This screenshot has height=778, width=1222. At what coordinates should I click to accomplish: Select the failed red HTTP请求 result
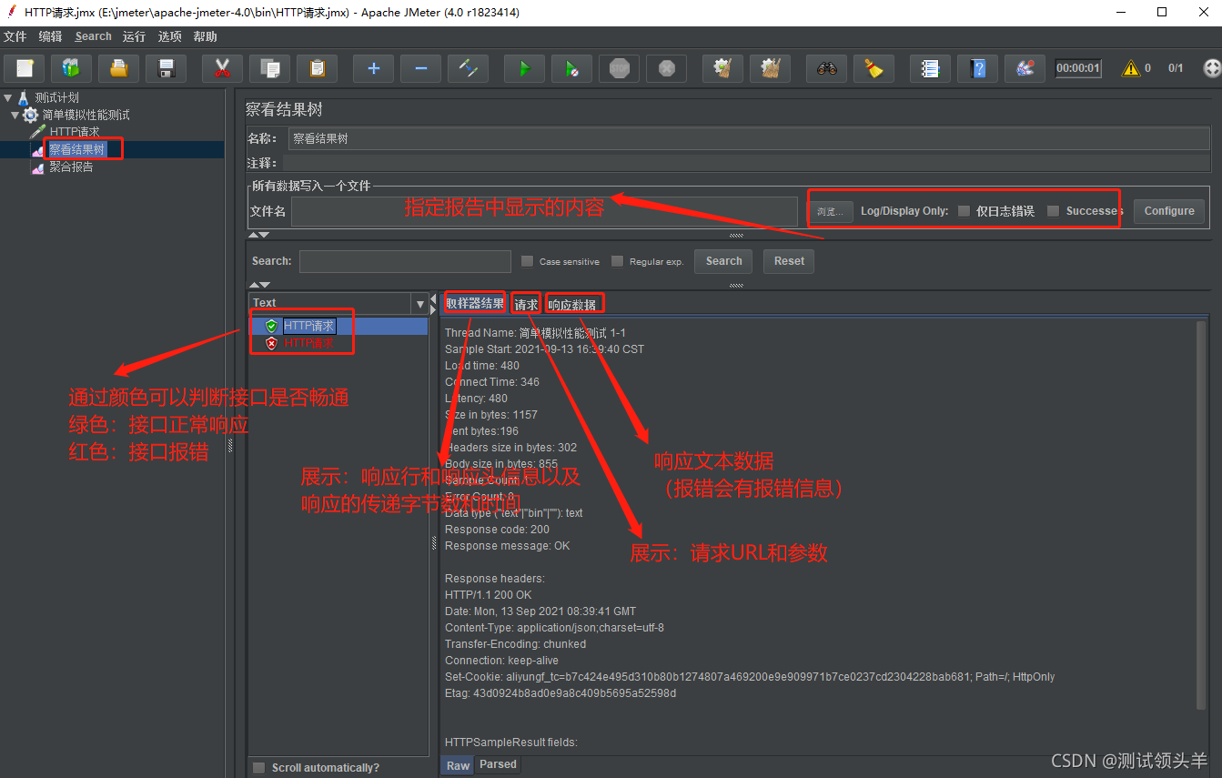(308, 343)
